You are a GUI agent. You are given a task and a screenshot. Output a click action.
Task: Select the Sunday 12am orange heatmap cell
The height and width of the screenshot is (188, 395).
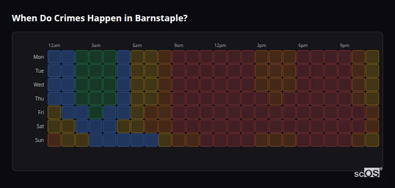[x=54, y=140]
